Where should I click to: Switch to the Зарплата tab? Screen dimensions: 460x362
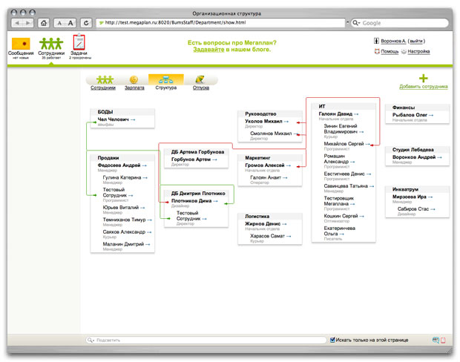134,82
